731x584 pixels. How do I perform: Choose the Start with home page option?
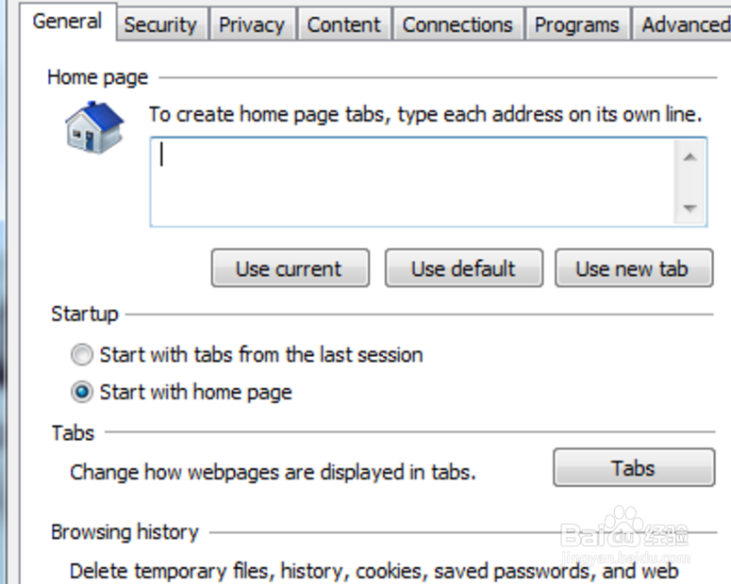tap(83, 393)
